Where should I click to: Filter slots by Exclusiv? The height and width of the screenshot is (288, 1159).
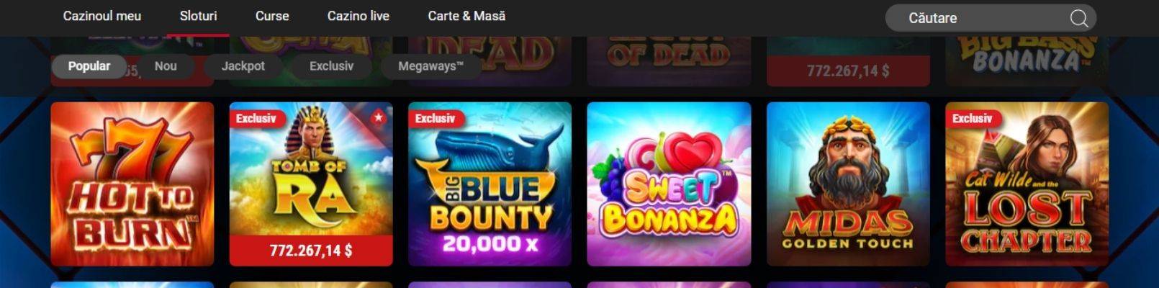click(331, 66)
